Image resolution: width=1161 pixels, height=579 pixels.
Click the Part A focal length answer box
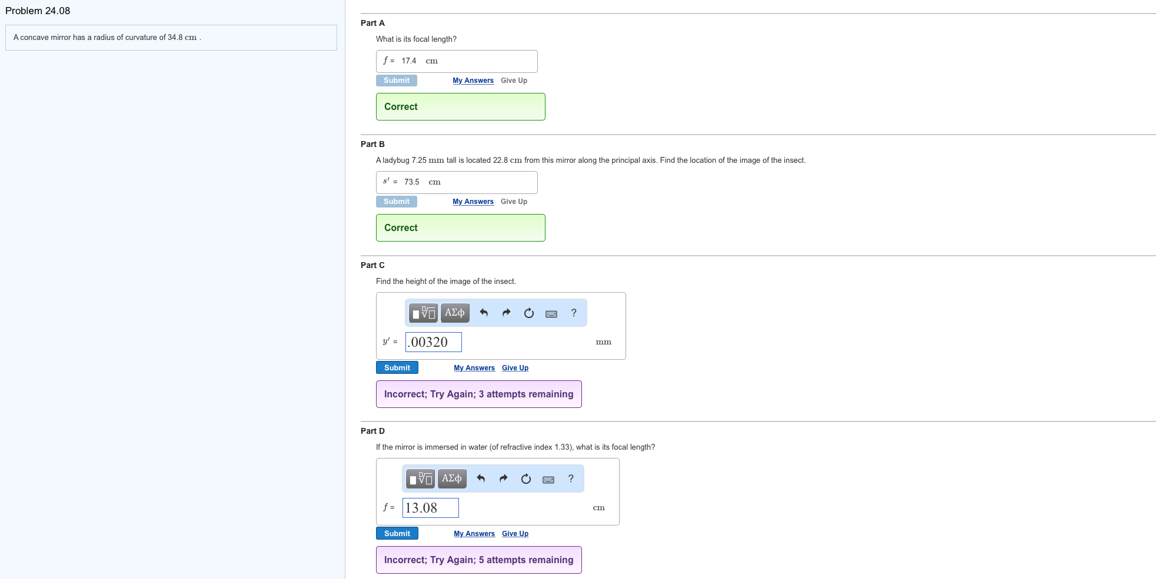point(457,61)
